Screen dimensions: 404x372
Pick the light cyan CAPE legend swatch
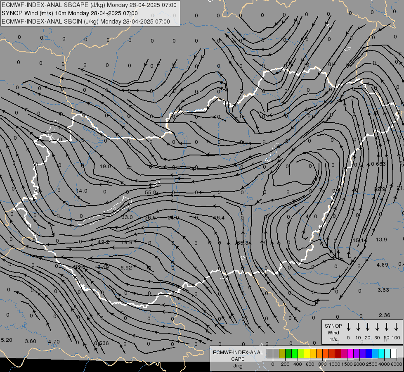coord(387,353)
